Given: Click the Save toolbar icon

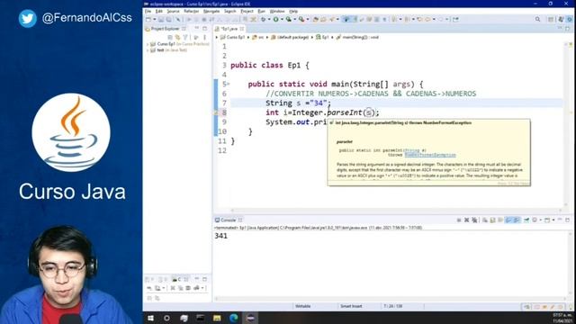Looking at the screenshot, I should pos(160,19).
